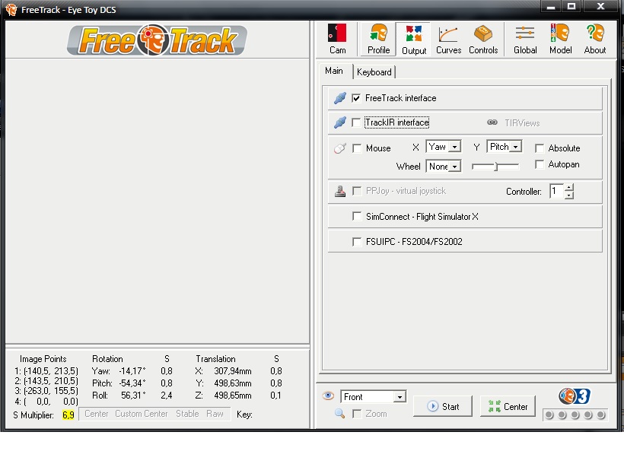Image resolution: width=624 pixels, height=467 pixels.
Task: Open Global settings
Action: pos(525,39)
